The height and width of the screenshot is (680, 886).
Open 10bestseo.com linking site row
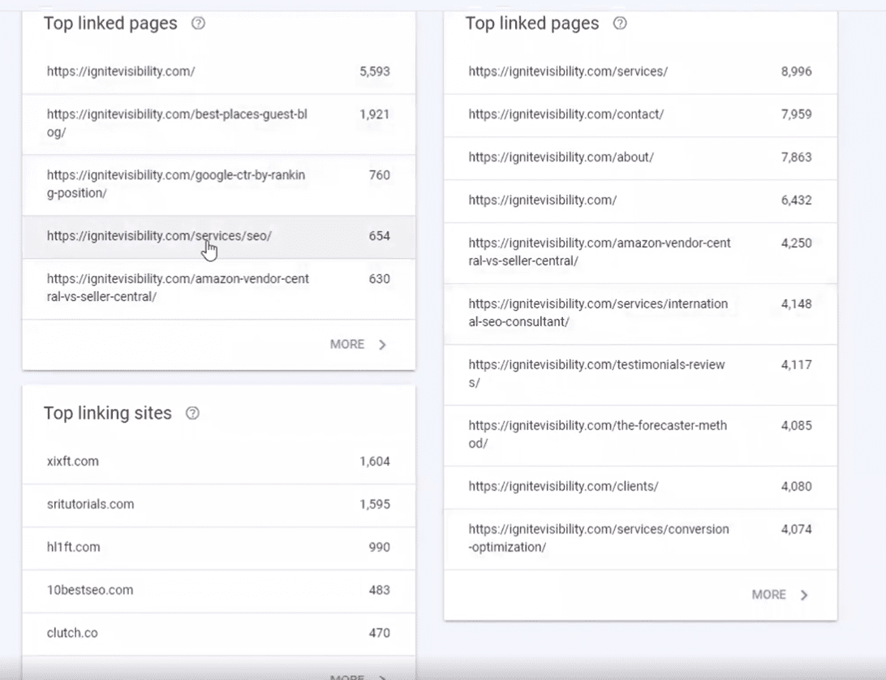(x=217, y=591)
